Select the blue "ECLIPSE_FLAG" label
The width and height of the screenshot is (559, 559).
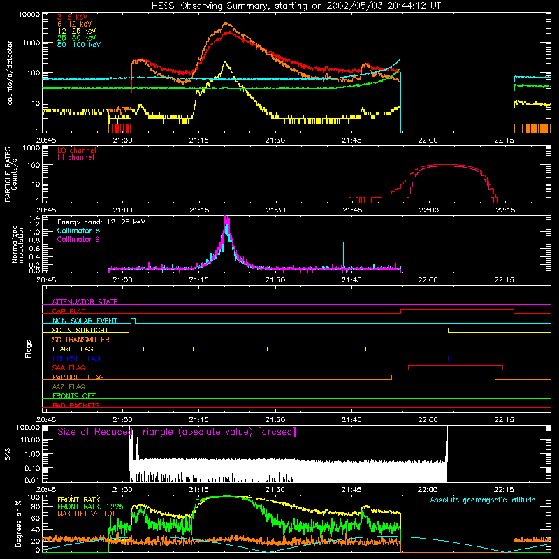76,358
